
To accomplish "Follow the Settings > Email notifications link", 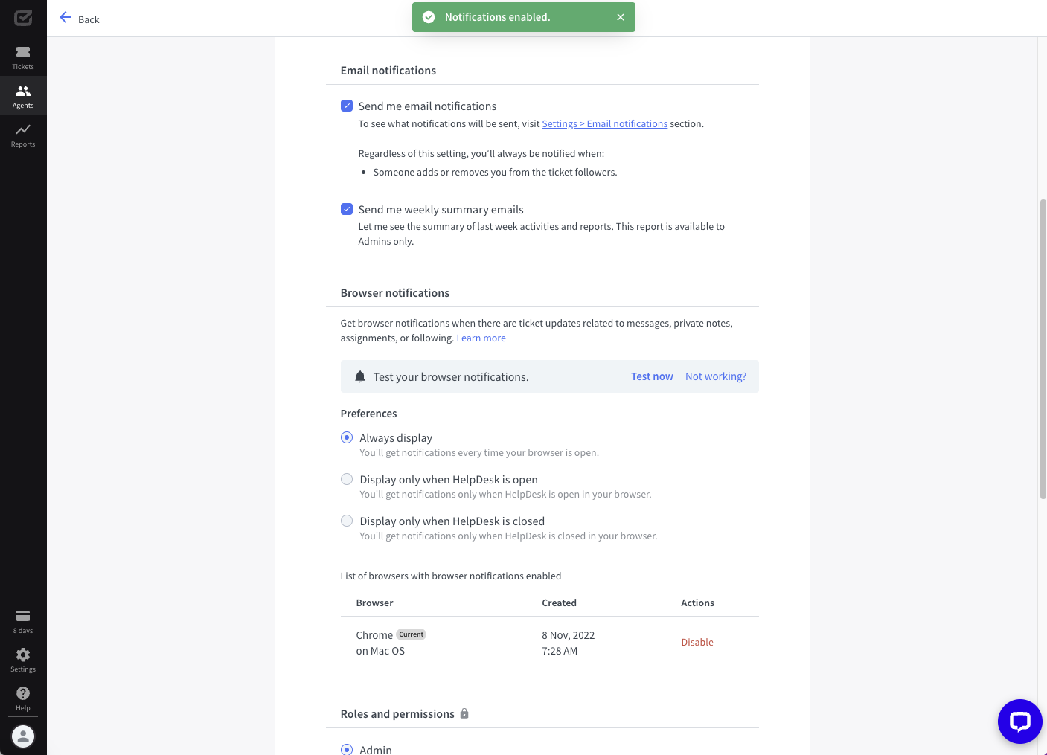I will click(x=604, y=124).
